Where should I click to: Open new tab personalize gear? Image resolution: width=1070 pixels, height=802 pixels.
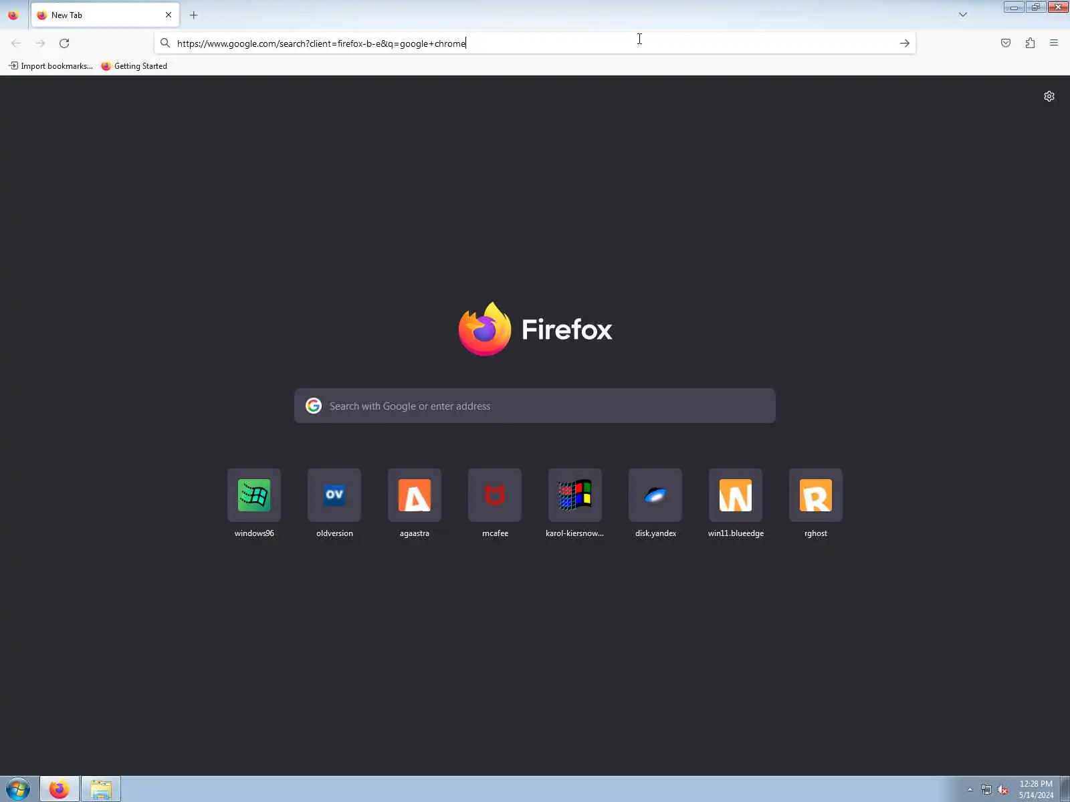[x=1049, y=96]
